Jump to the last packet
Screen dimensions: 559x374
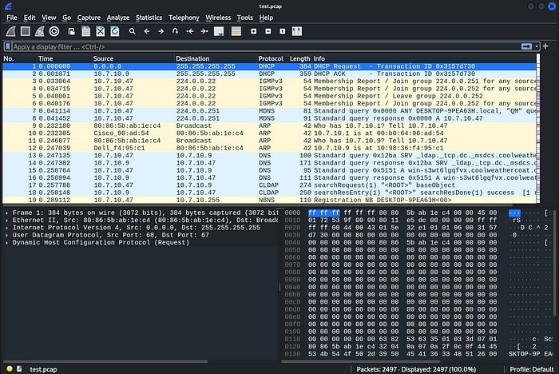(x=204, y=31)
